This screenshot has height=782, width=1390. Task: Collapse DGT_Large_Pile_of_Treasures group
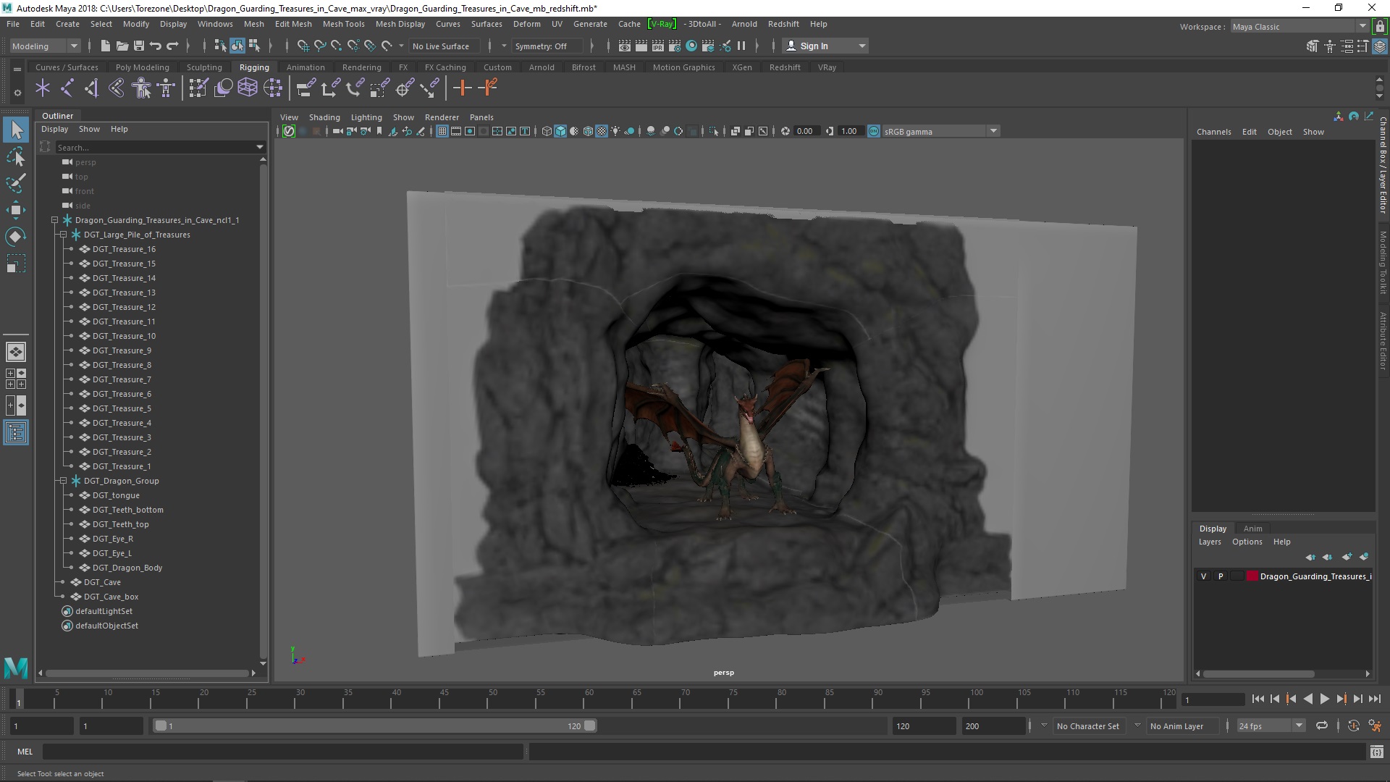coord(63,235)
